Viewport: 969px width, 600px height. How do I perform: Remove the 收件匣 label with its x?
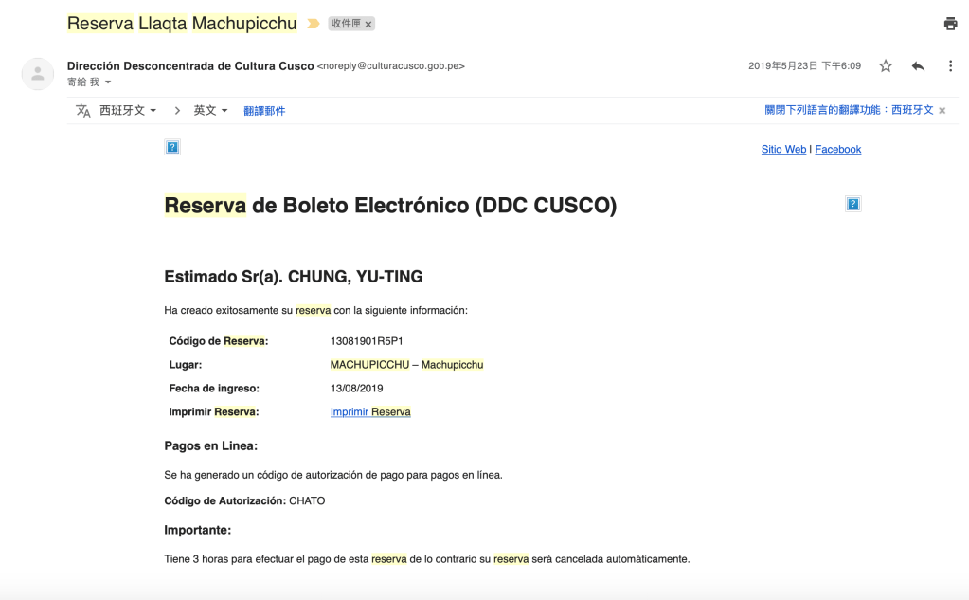click(368, 25)
